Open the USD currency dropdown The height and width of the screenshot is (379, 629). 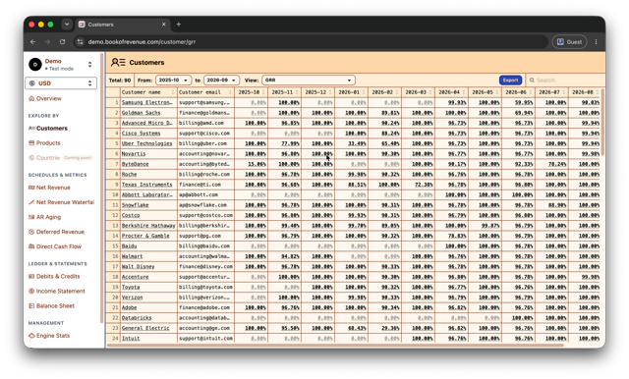61,83
